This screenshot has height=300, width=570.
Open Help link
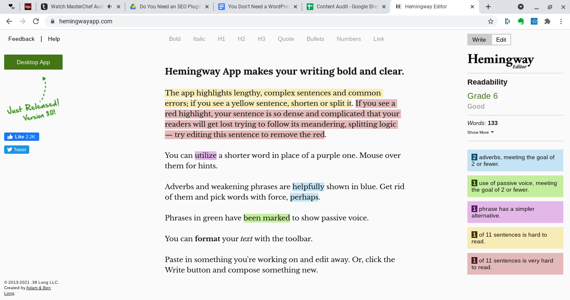pos(54,39)
